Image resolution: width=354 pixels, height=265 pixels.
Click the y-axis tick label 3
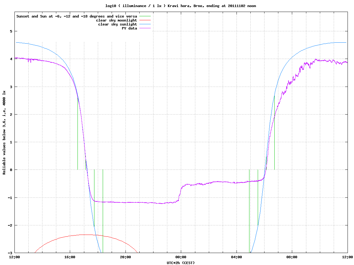(11, 87)
